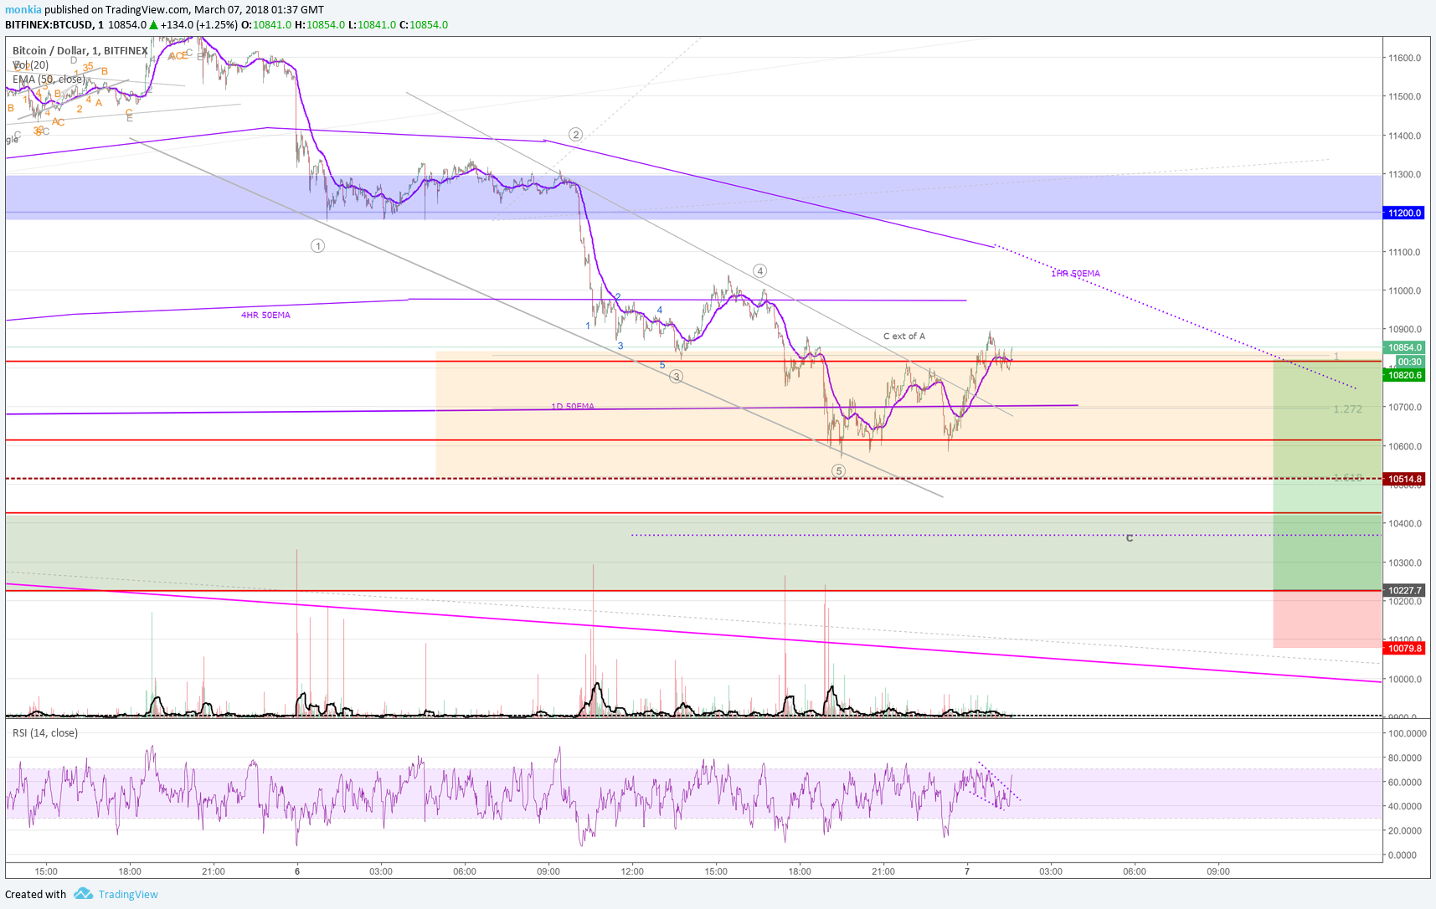Click the circled wave 4 marker
1436x909 pixels.
759,271
